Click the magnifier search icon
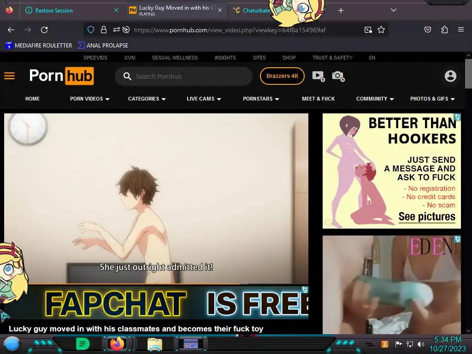The height and width of the screenshot is (354, 472). (127, 76)
